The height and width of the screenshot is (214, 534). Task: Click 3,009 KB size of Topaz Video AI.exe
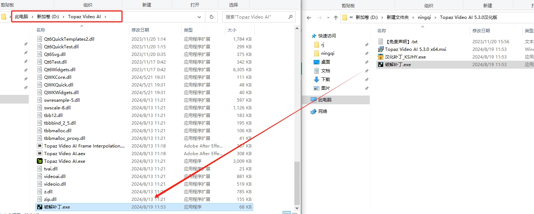pos(242,161)
